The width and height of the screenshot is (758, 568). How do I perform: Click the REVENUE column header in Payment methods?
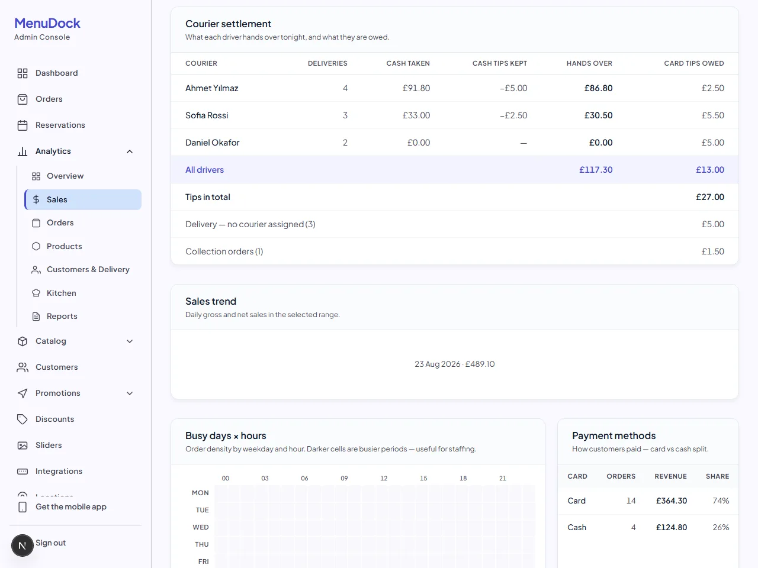point(670,476)
